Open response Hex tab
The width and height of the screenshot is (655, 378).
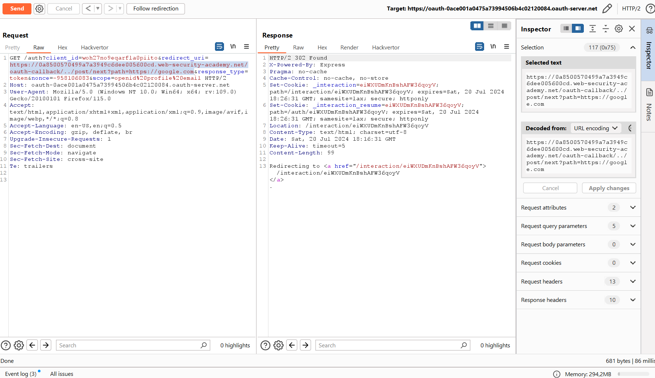tap(322, 47)
